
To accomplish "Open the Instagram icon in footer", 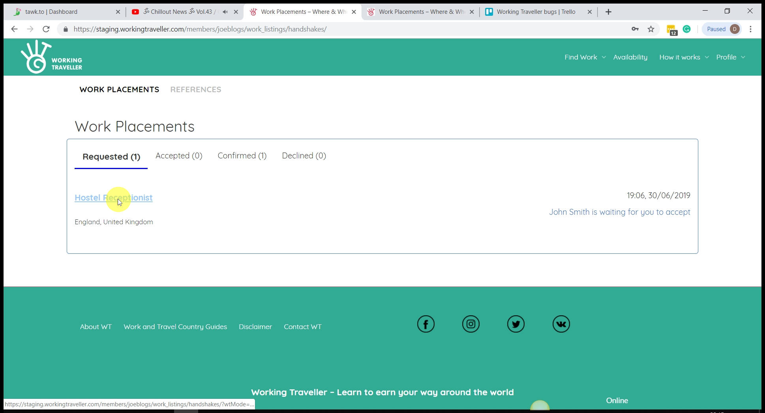I will tap(471, 324).
